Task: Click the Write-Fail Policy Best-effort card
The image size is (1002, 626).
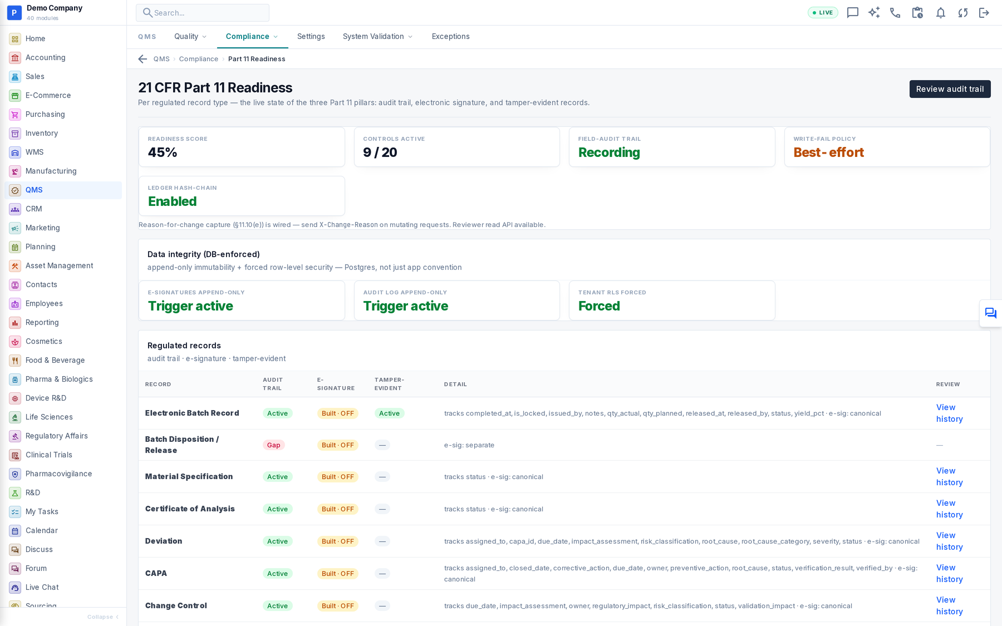Action: pyautogui.click(x=887, y=147)
